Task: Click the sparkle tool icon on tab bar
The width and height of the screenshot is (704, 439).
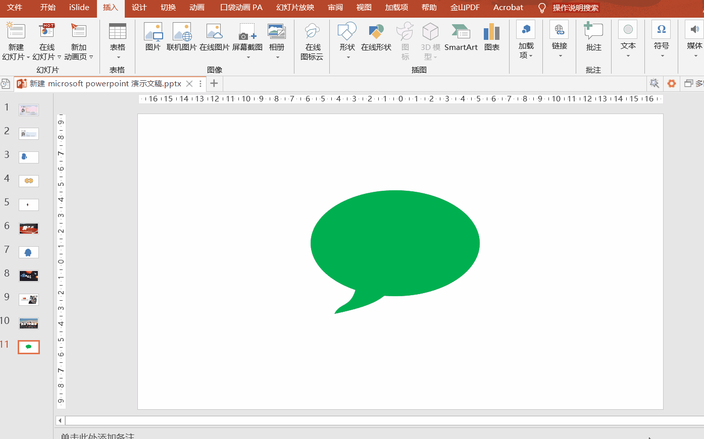Action: point(655,83)
